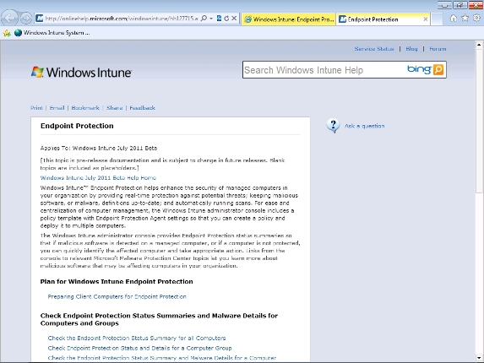Open Windows Intune July 2011 Beta Help Home
This screenshot has height=363, width=484.
point(98,177)
